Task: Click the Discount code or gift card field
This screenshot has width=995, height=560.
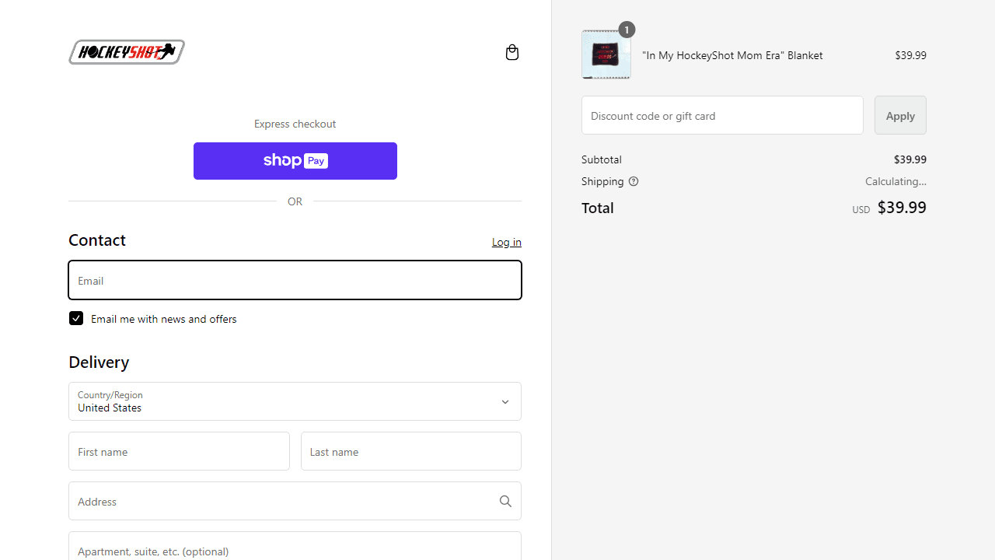Action: [x=722, y=115]
